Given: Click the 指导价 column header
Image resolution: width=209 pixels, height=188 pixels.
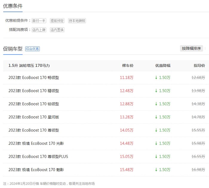Looking at the screenshot, I should click(199, 66).
